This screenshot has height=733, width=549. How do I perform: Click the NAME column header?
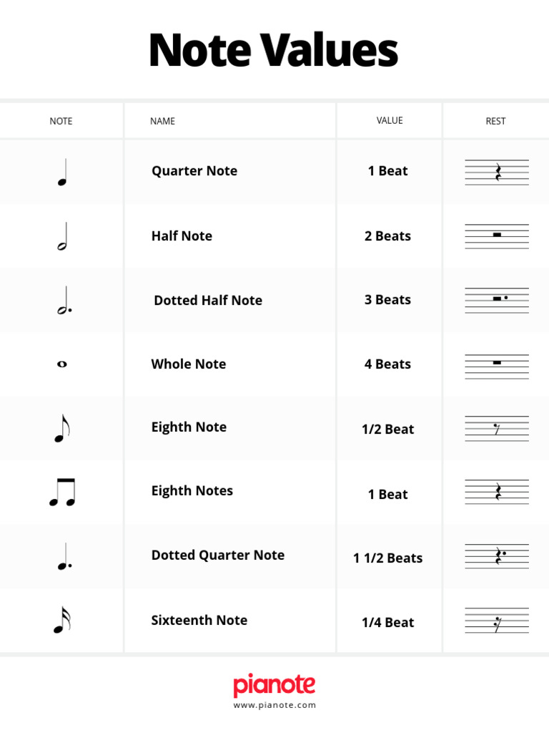(x=162, y=121)
